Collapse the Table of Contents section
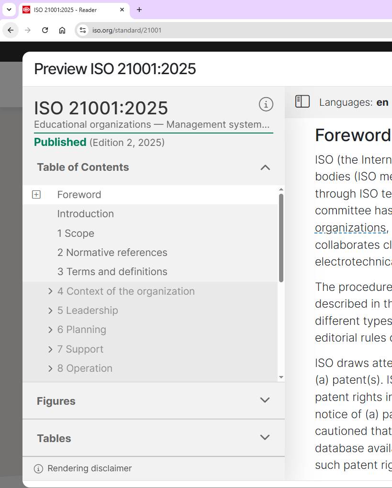The width and height of the screenshot is (392, 488). pos(265,167)
